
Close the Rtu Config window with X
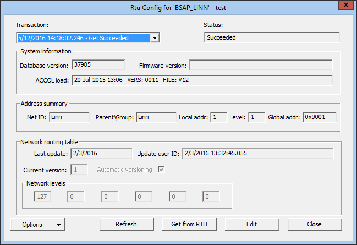click(x=345, y=5)
